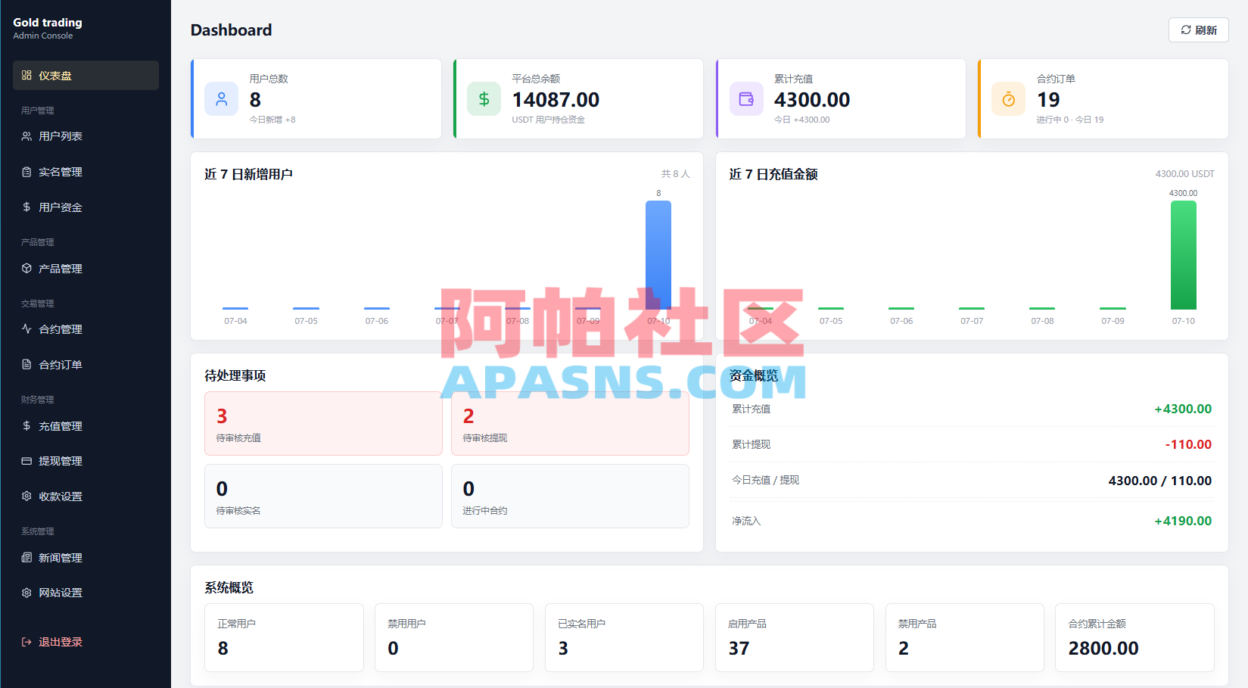Click the 用户列表 users icon in sidebar
The height and width of the screenshot is (688, 1248).
[26, 136]
